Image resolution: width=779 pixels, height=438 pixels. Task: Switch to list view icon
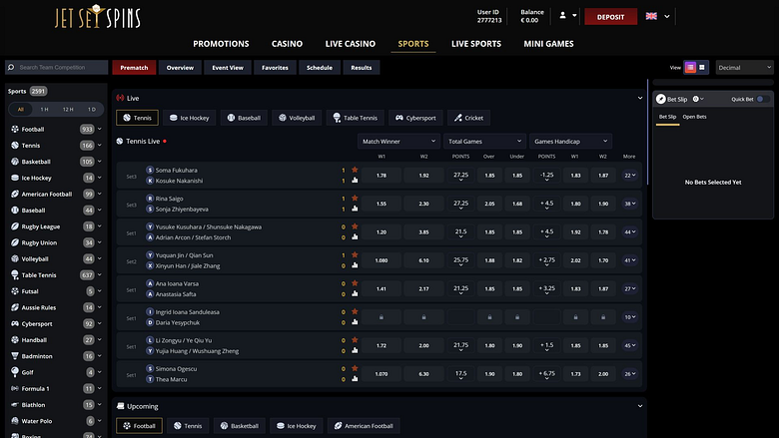[690, 68]
